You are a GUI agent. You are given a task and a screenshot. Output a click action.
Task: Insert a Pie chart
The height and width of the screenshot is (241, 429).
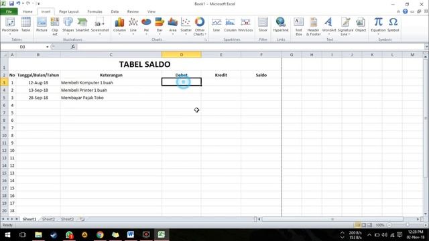point(146,25)
